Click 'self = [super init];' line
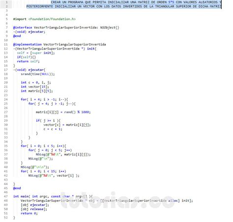 (x=36, y=53)
